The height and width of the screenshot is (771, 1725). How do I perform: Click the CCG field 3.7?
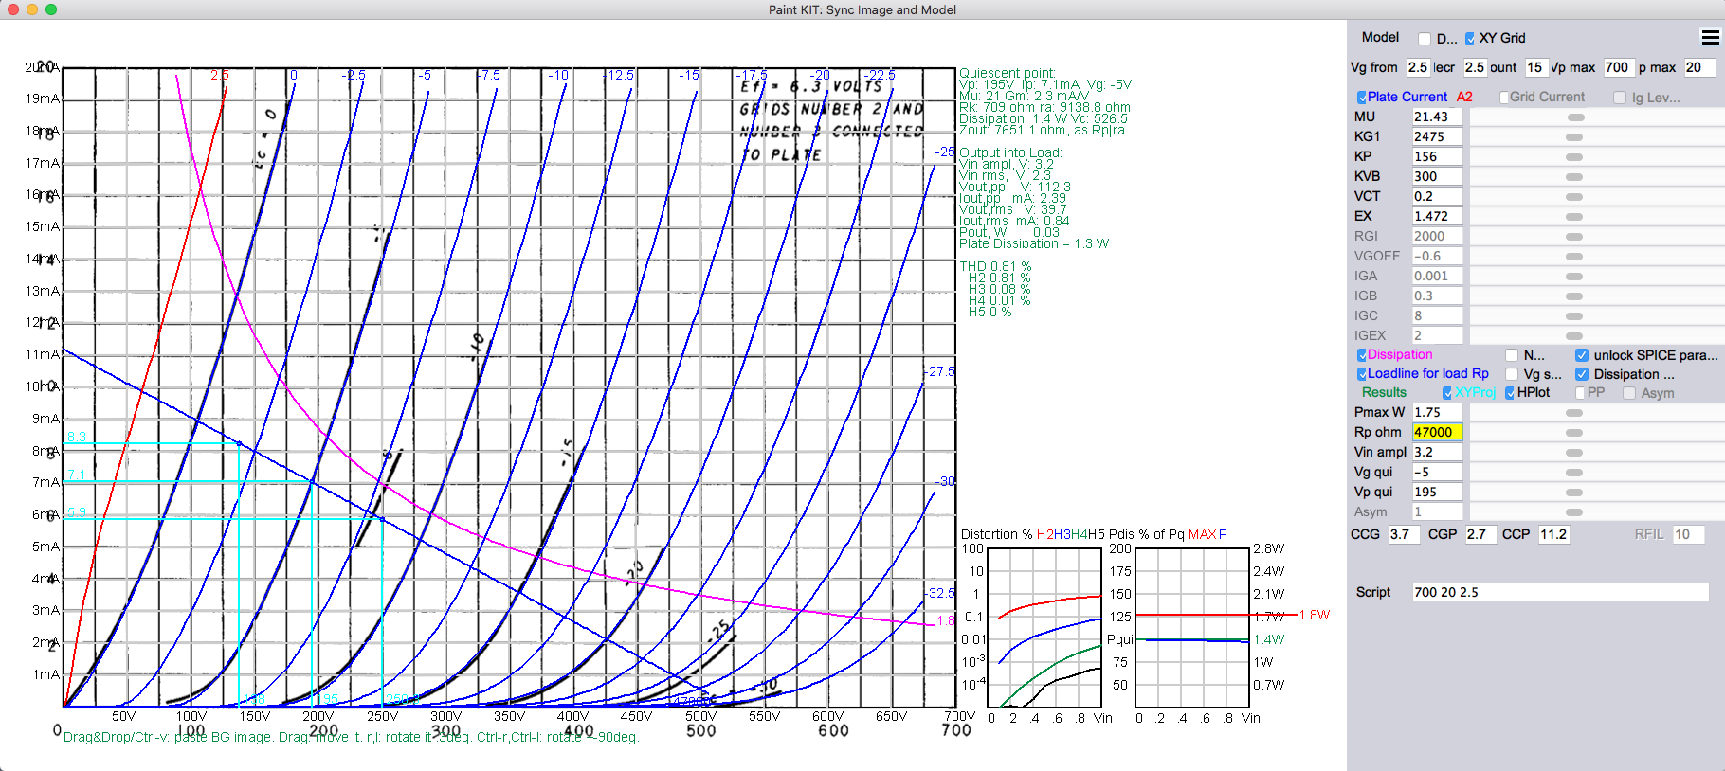[x=1405, y=534]
